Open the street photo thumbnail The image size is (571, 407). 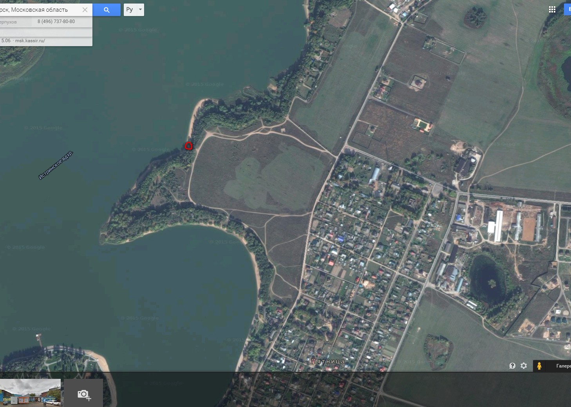30,393
